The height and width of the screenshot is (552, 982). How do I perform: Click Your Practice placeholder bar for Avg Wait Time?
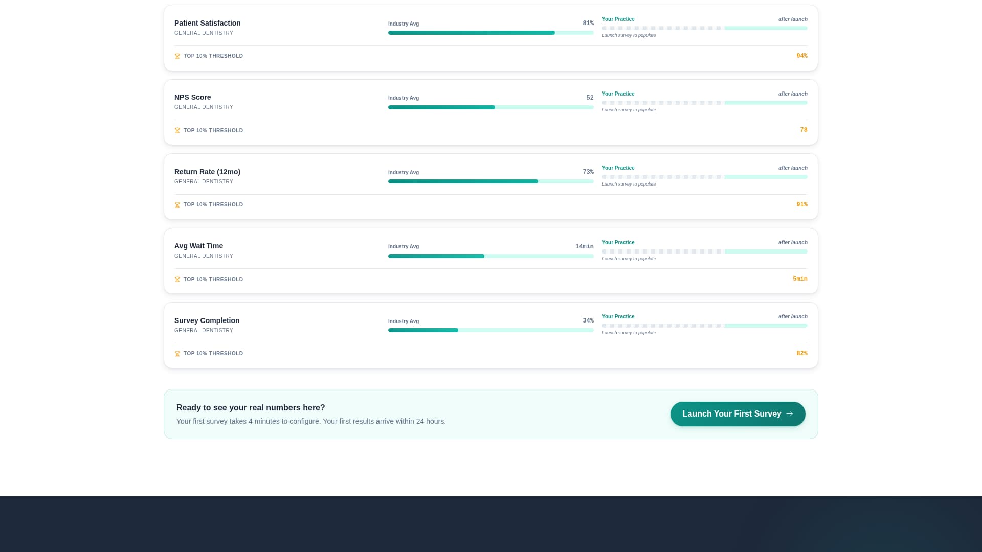pyautogui.click(x=705, y=251)
